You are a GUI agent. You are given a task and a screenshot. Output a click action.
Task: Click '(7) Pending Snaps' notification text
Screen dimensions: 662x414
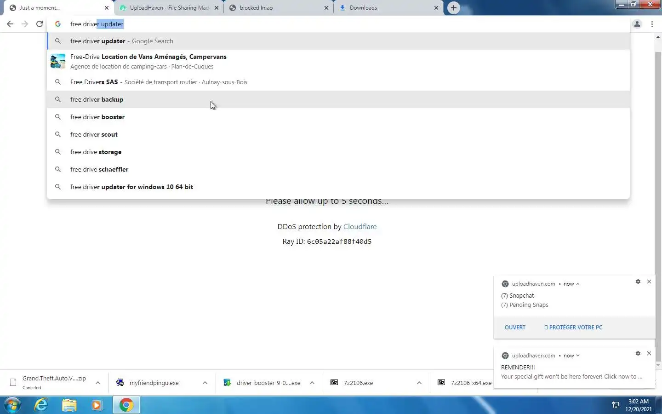tap(525, 305)
